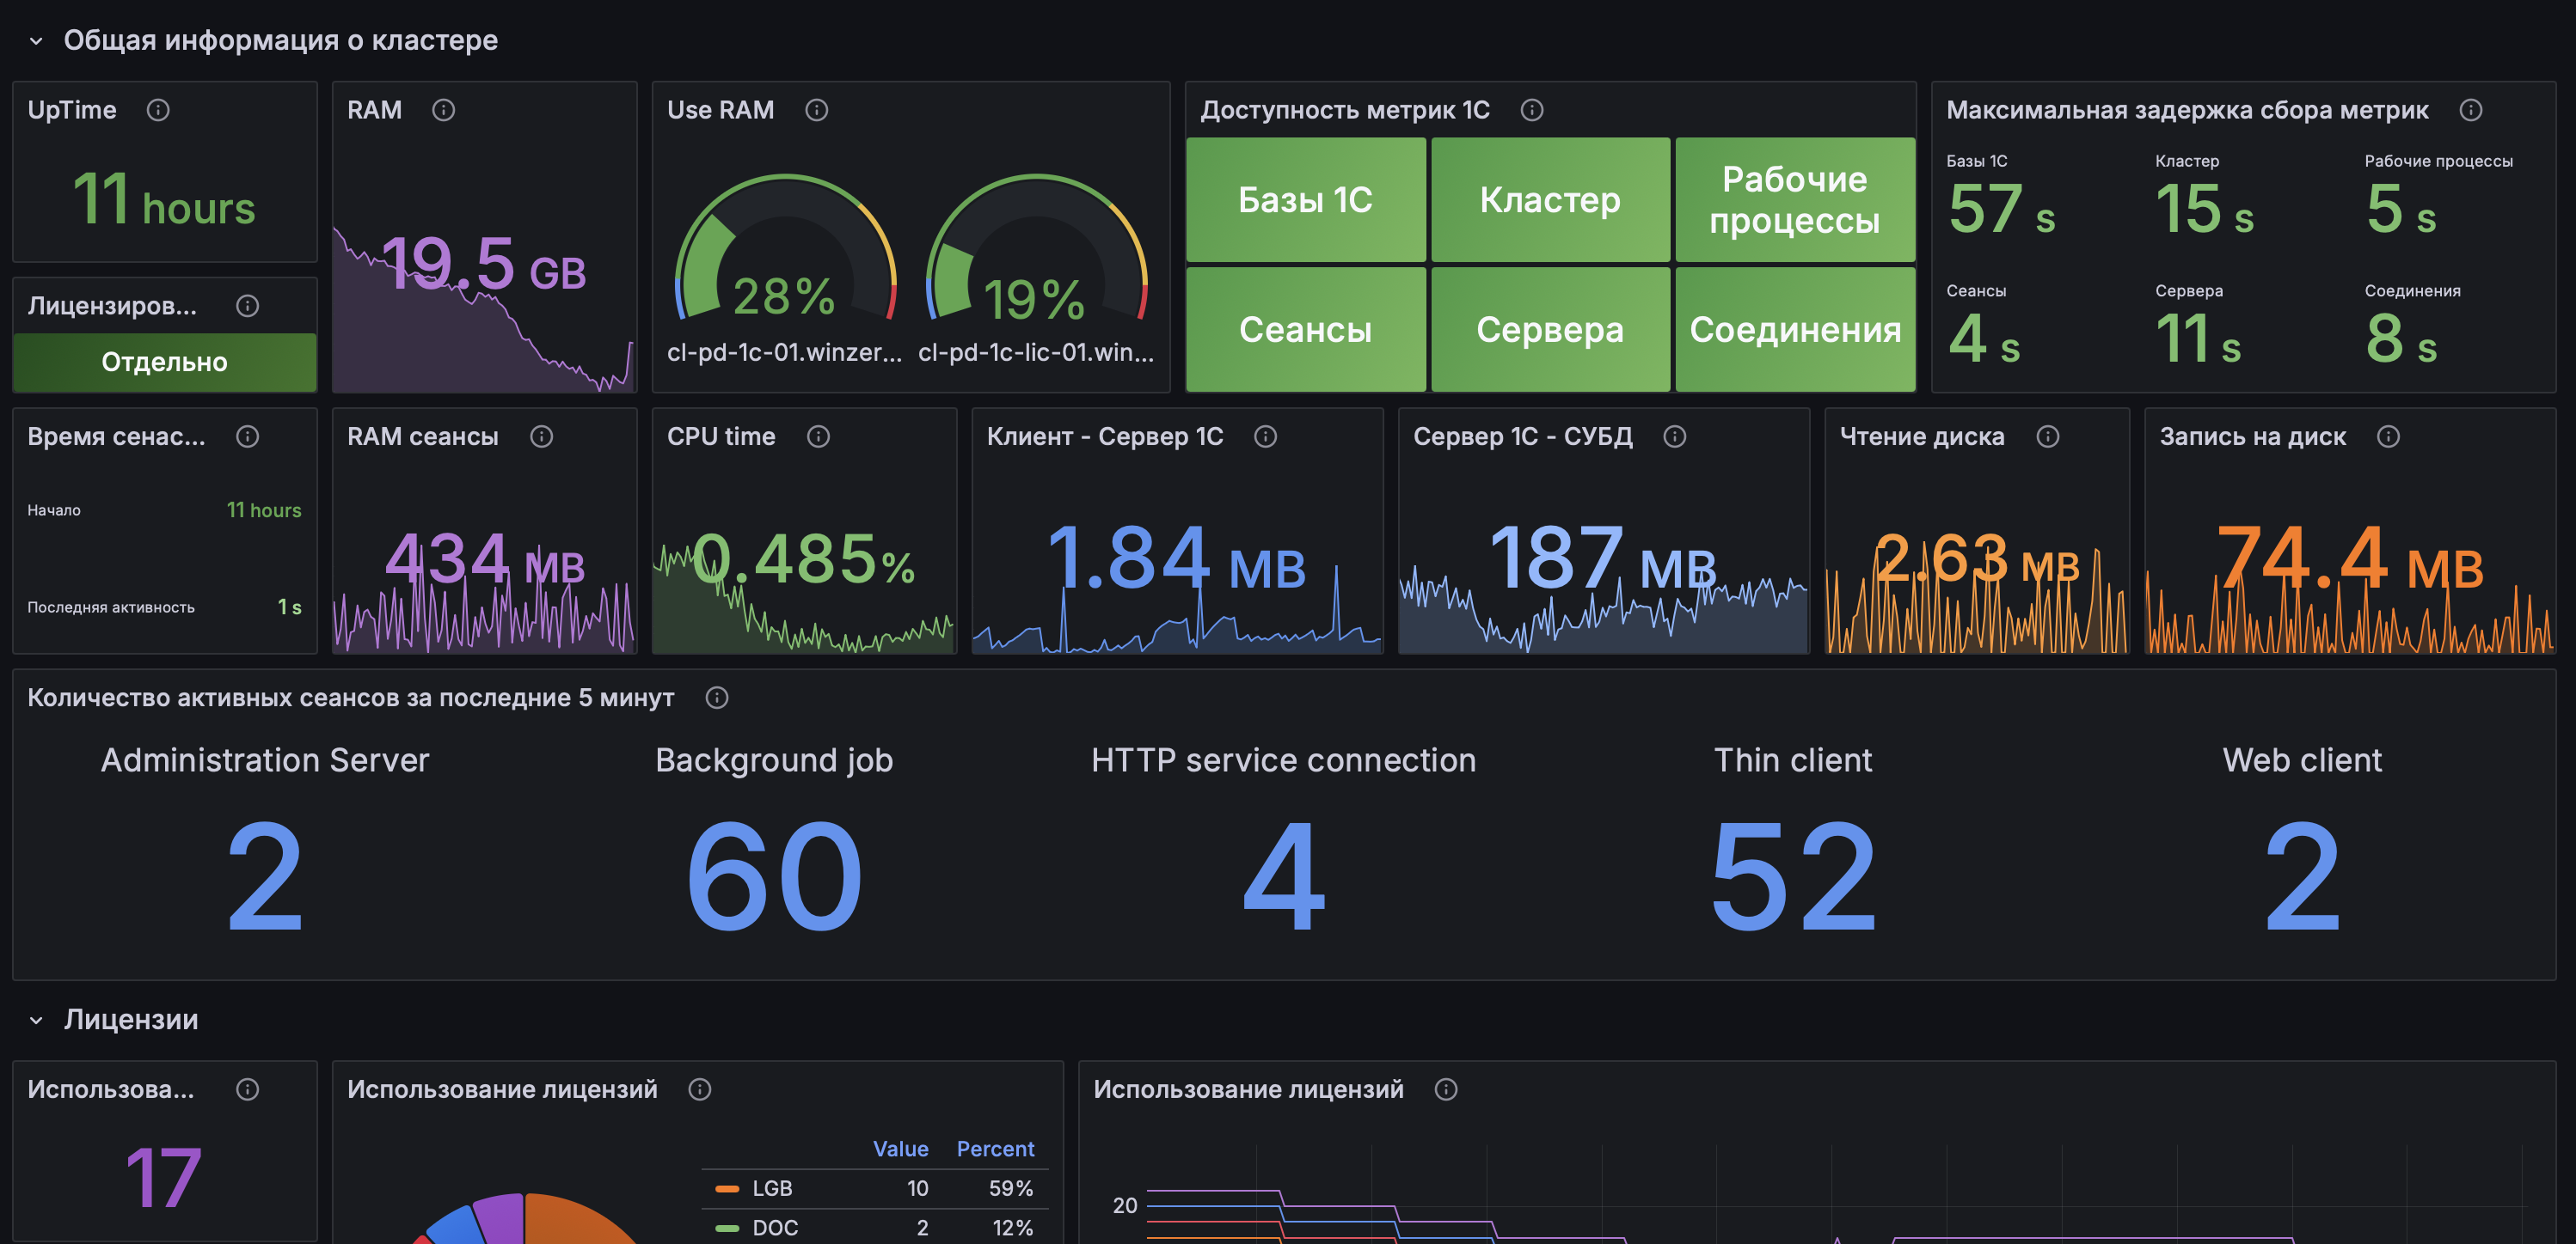Sort legend by Value column header
The height and width of the screenshot is (1244, 2576).
pyautogui.click(x=899, y=1149)
